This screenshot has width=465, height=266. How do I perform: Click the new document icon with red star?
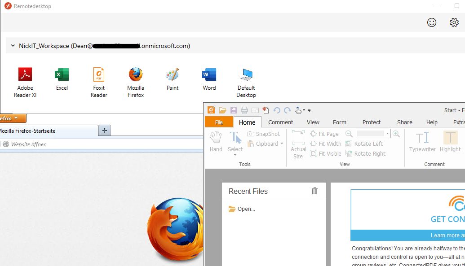pyautogui.click(x=266, y=110)
